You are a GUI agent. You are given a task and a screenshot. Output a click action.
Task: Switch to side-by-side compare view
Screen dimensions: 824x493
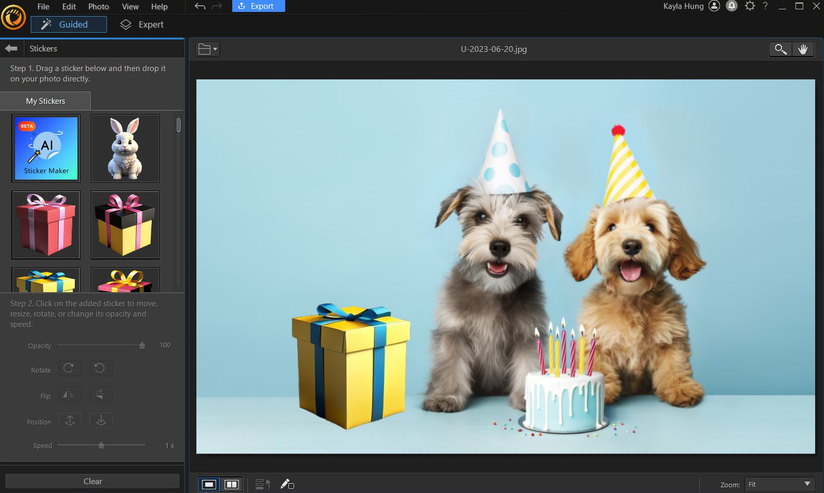pos(231,484)
